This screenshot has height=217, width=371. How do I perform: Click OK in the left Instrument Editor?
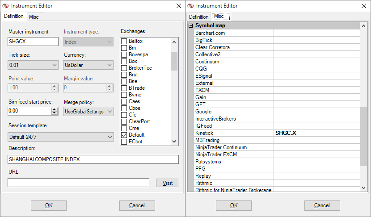point(49,205)
